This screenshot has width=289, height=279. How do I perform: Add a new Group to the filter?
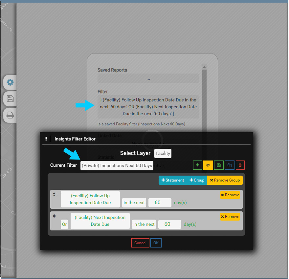[197, 180]
